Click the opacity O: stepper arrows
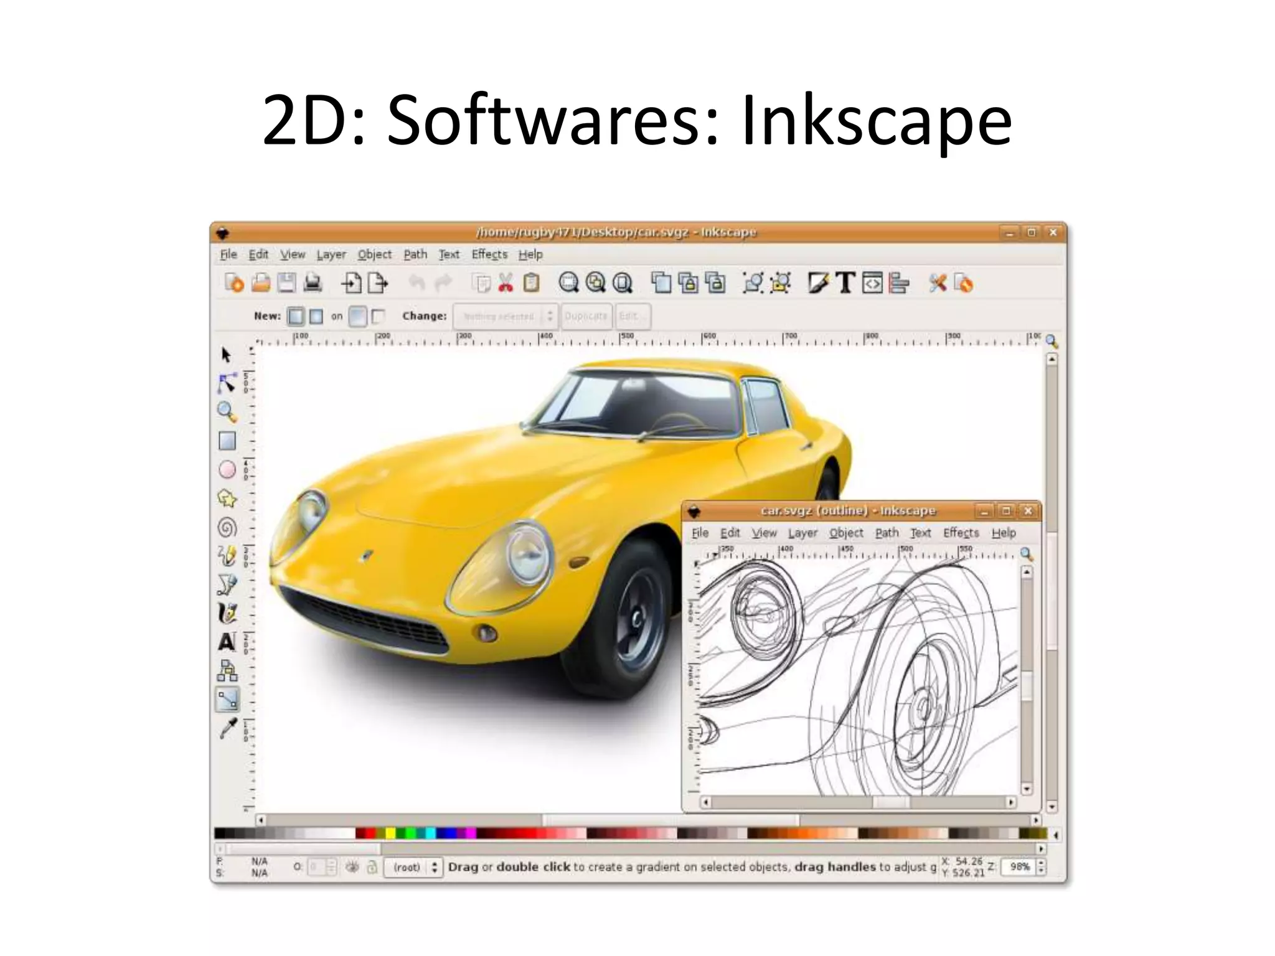The image size is (1275, 956). pos(331,866)
